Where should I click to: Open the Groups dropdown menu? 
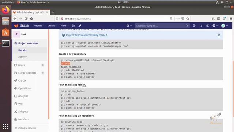(x=52, y=26)
